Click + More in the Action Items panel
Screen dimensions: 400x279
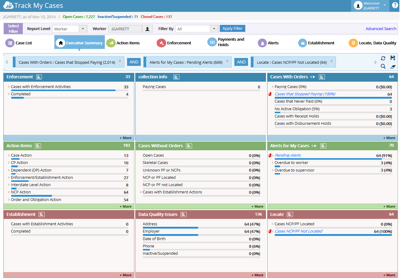(126, 206)
